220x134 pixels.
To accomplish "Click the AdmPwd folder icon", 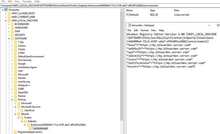I will coord(22,110).
